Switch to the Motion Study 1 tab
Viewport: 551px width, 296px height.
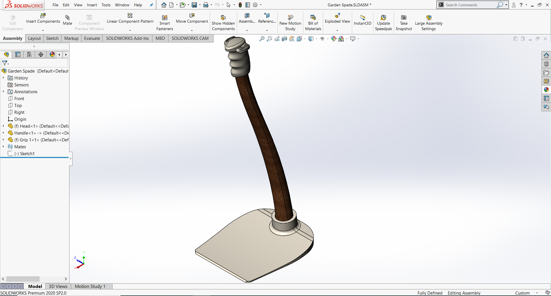click(x=90, y=286)
